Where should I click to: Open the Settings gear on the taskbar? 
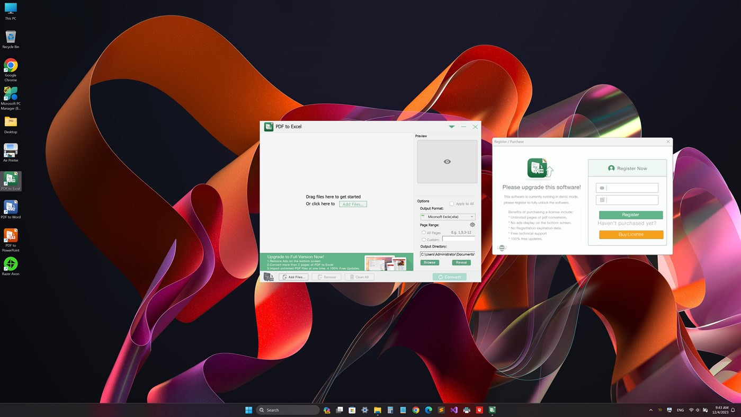pos(365,410)
